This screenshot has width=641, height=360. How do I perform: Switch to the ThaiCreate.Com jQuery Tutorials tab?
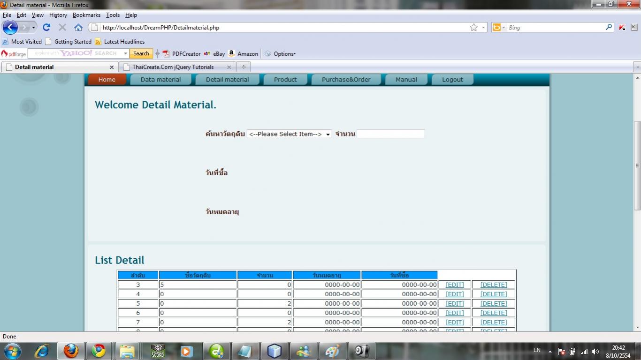(x=177, y=67)
